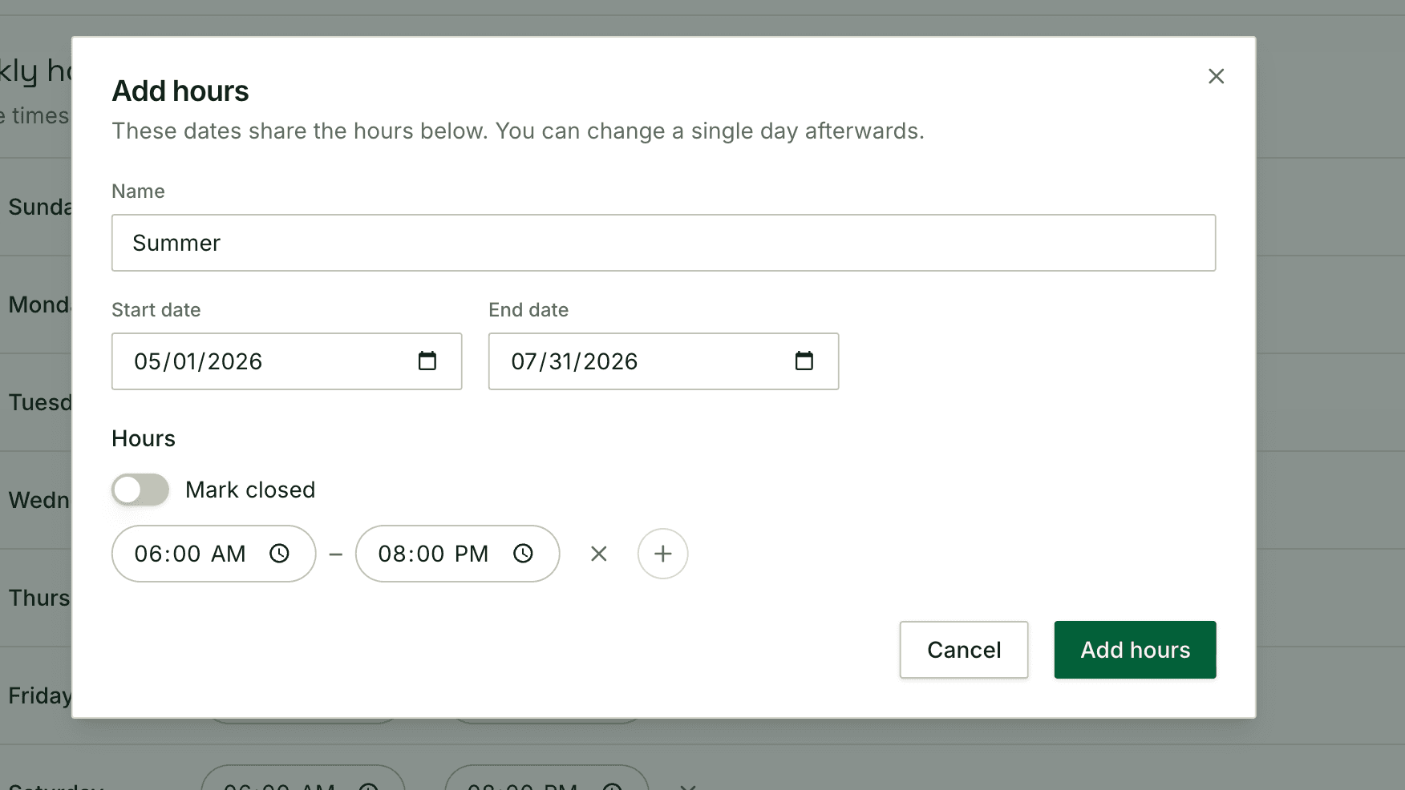
Task: Confirm with the green Add hours button
Action: tap(1135, 650)
